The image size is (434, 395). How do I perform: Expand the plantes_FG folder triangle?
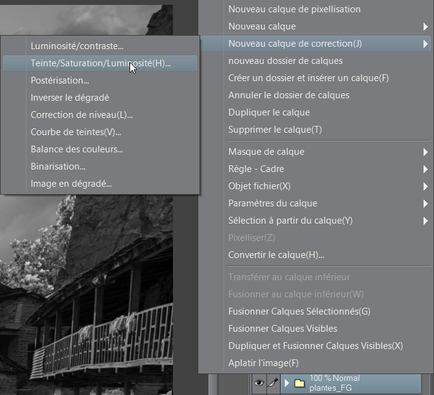287,383
